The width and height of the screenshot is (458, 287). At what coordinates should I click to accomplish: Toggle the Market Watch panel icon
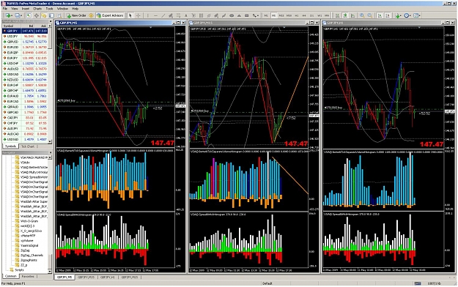pyautogui.click(x=29, y=15)
